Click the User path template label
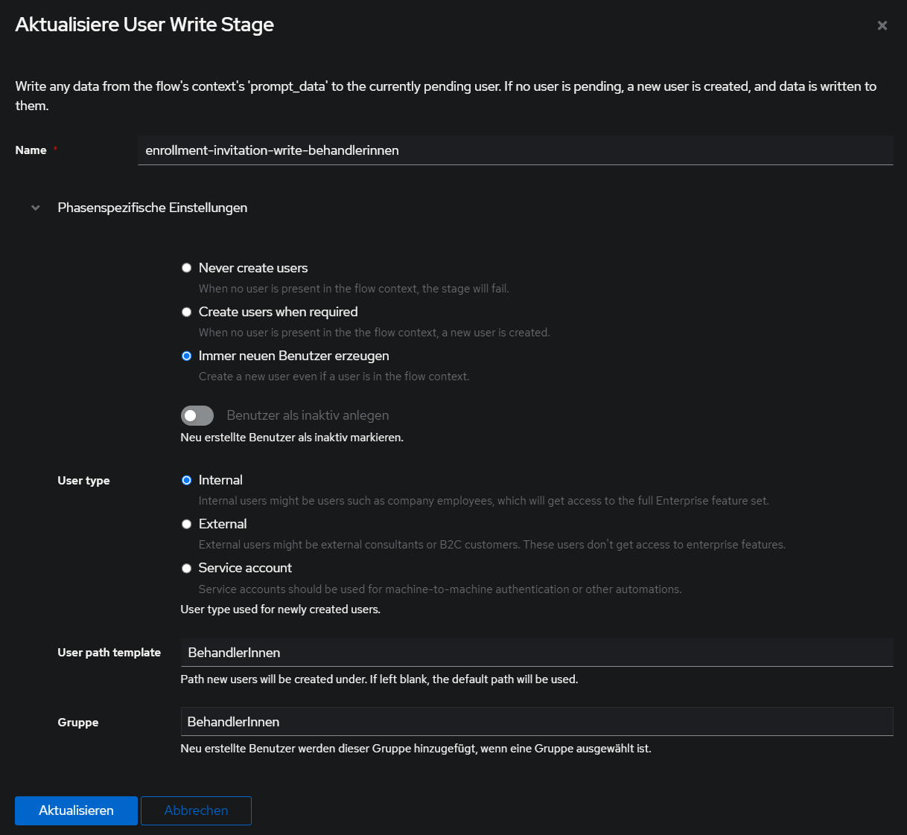The height and width of the screenshot is (835, 907). coord(109,653)
